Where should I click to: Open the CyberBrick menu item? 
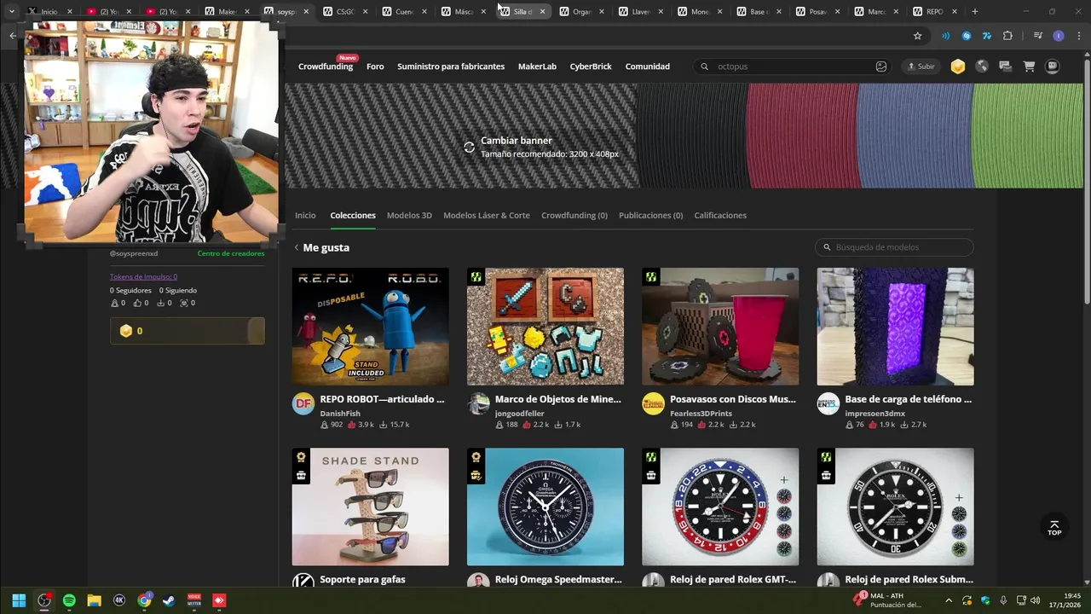(x=591, y=67)
